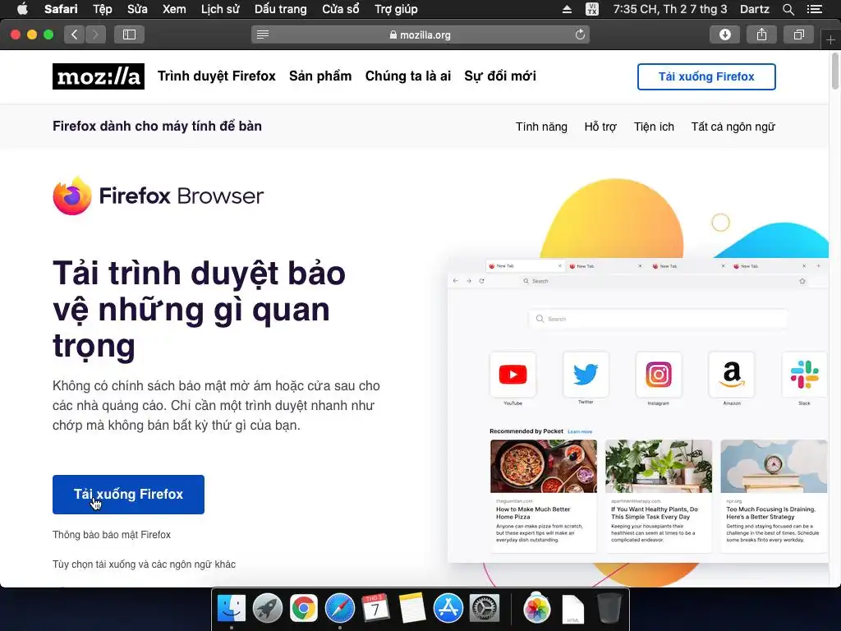Go back with Safari's back arrow

(75, 35)
